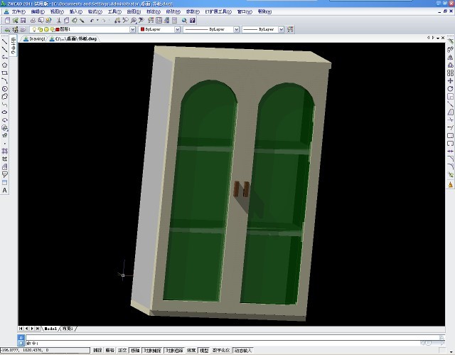455x355 pixels.
Task: Click the Model layout tab
Action: point(50,329)
